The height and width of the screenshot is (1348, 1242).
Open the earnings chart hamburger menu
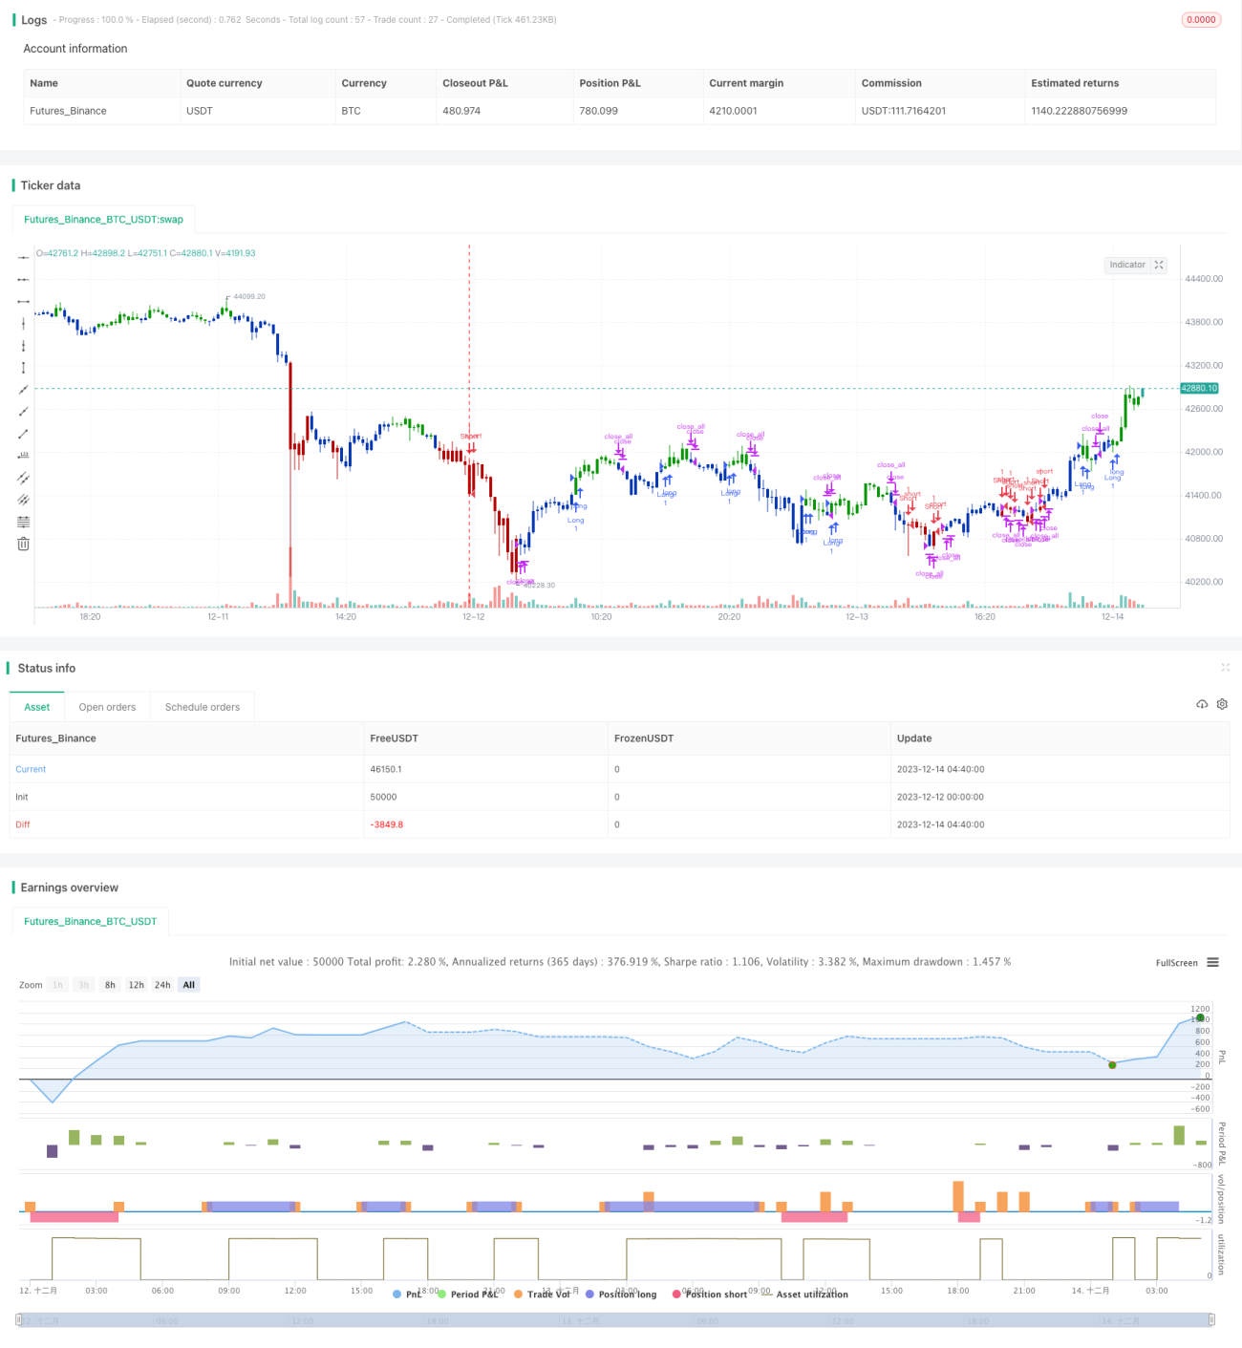pyautogui.click(x=1212, y=962)
